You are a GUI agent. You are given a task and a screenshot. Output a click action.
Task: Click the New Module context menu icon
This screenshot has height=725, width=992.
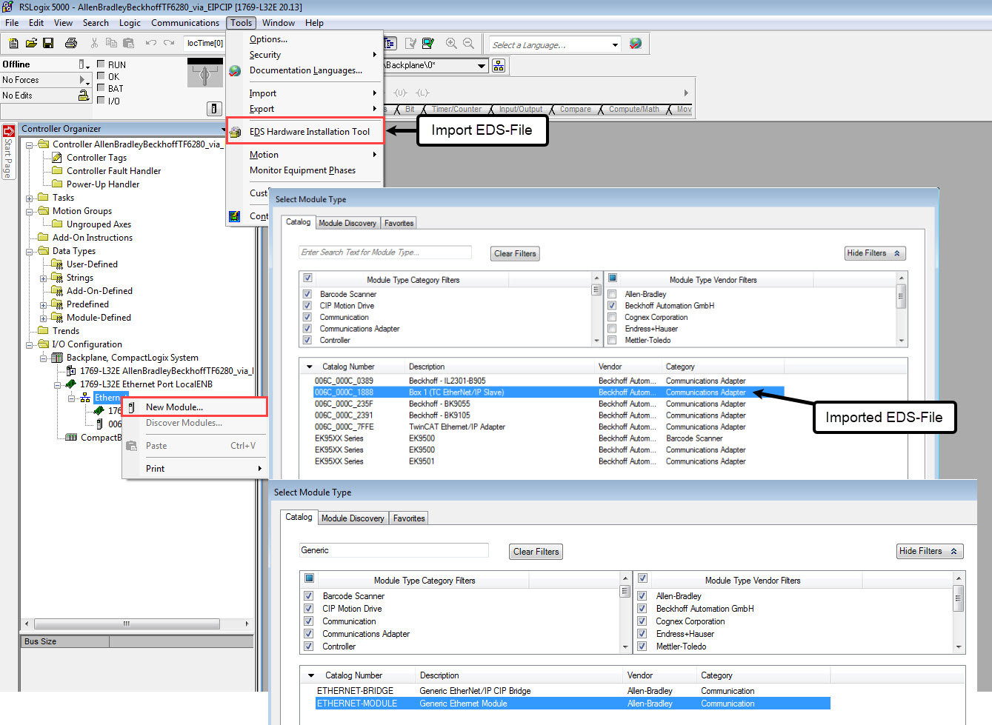pyautogui.click(x=131, y=407)
